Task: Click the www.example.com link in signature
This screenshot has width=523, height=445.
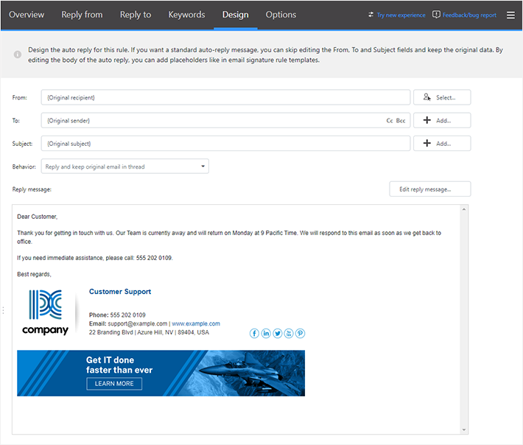Action: (x=196, y=323)
